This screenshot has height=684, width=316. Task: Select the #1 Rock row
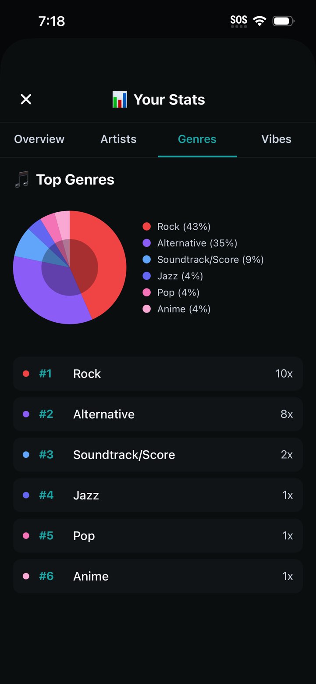coord(158,374)
